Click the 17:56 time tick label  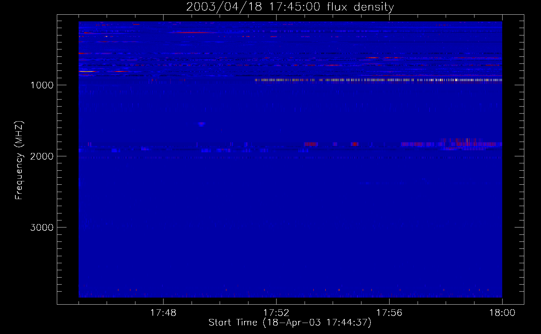[x=389, y=313]
